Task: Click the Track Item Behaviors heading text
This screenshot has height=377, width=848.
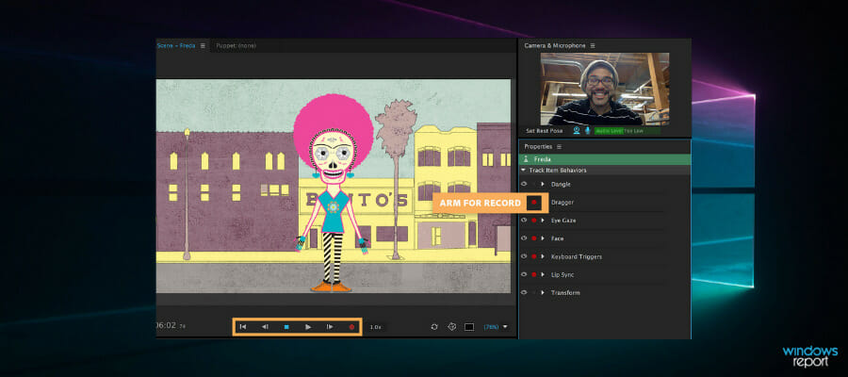Action: click(x=558, y=171)
